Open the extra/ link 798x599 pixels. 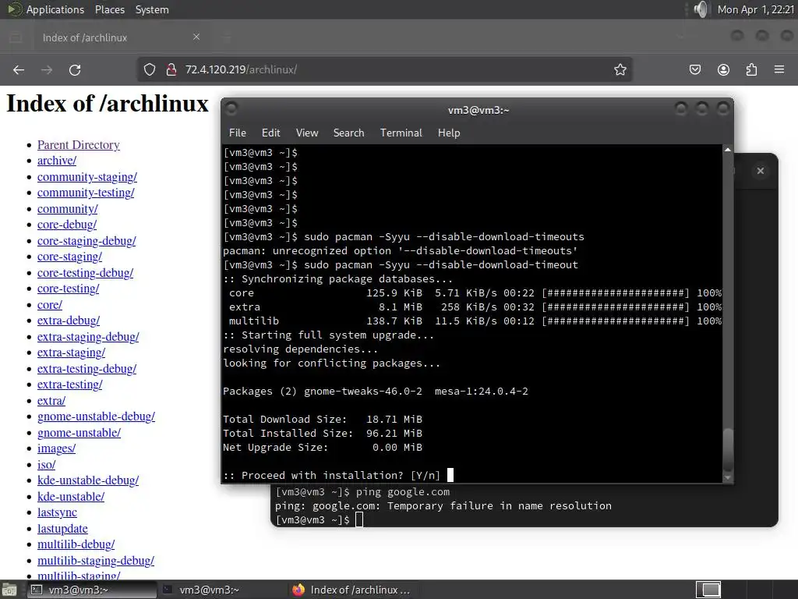51,402
